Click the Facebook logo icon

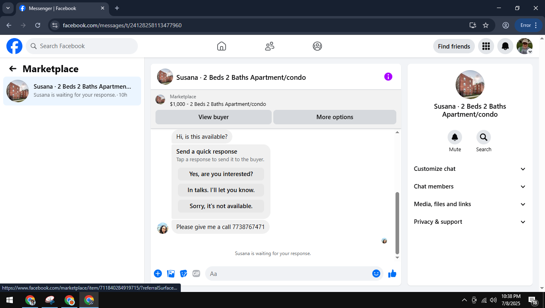tap(14, 46)
